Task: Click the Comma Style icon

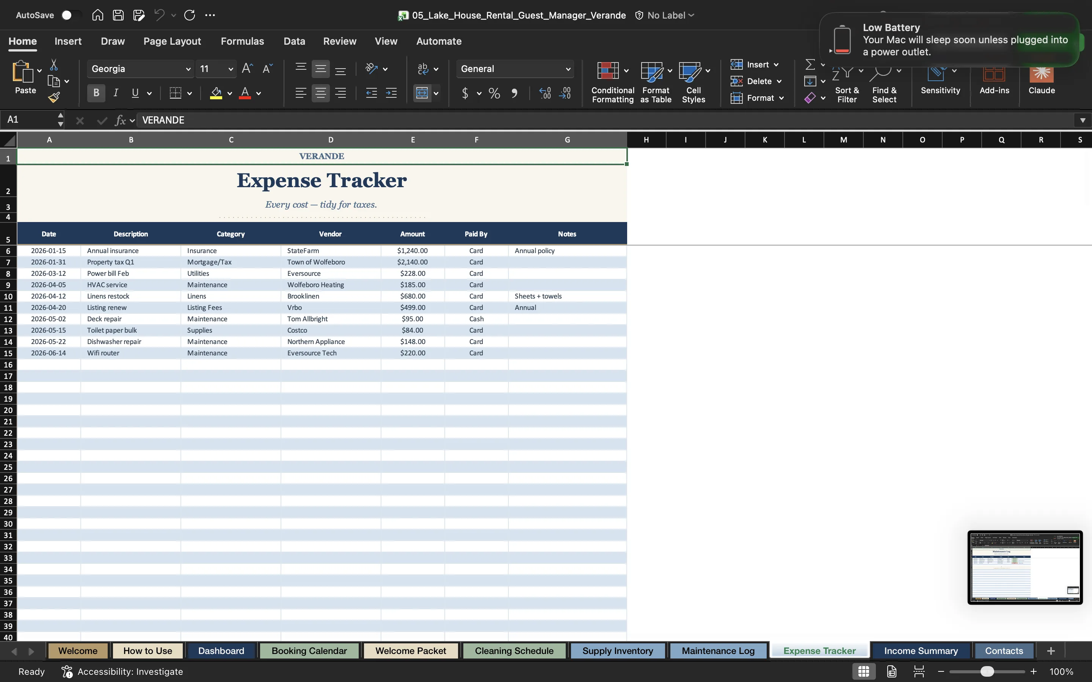Action: point(514,93)
